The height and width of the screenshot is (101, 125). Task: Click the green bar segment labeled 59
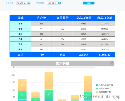click(x=22, y=95)
